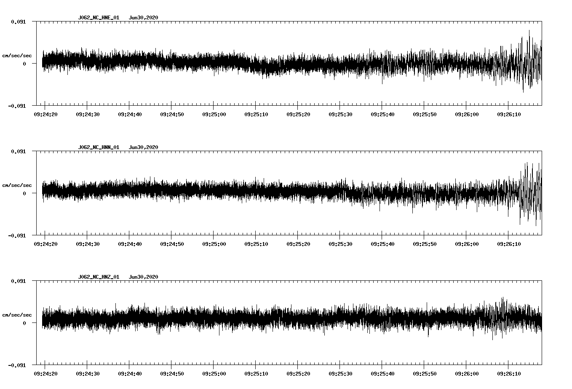Click the 09:25:00 time label under HNN plot
This screenshot has width=572, height=389.
214,244
